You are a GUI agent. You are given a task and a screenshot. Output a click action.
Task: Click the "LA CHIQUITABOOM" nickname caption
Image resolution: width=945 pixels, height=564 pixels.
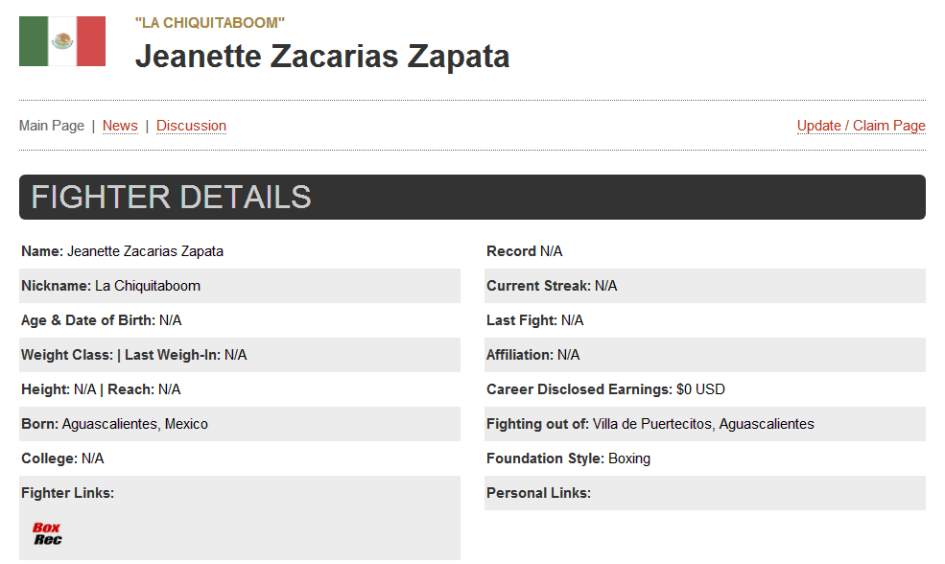point(210,23)
